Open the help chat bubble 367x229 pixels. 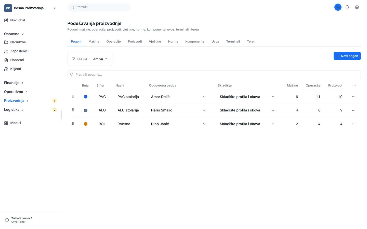tap(7, 220)
